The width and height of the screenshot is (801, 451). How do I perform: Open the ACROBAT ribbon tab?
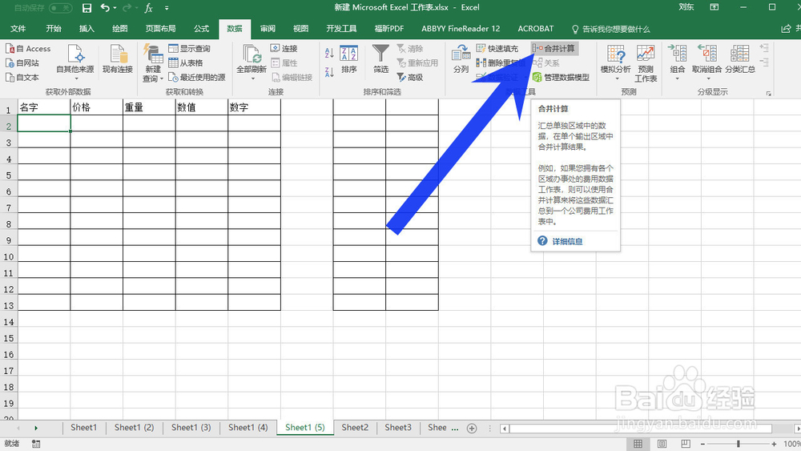[x=535, y=29]
